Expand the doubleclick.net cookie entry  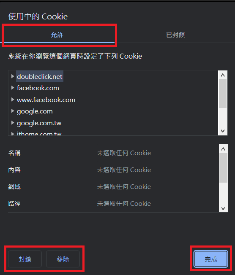pos(13,76)
